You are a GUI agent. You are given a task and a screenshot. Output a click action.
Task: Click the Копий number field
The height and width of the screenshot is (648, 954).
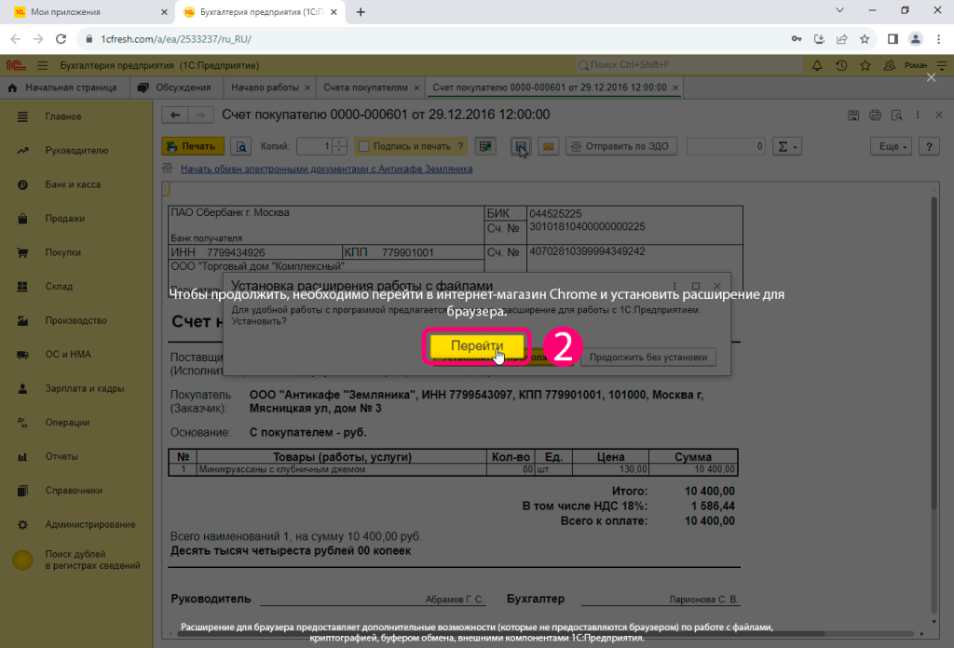[x=315, y=146]
